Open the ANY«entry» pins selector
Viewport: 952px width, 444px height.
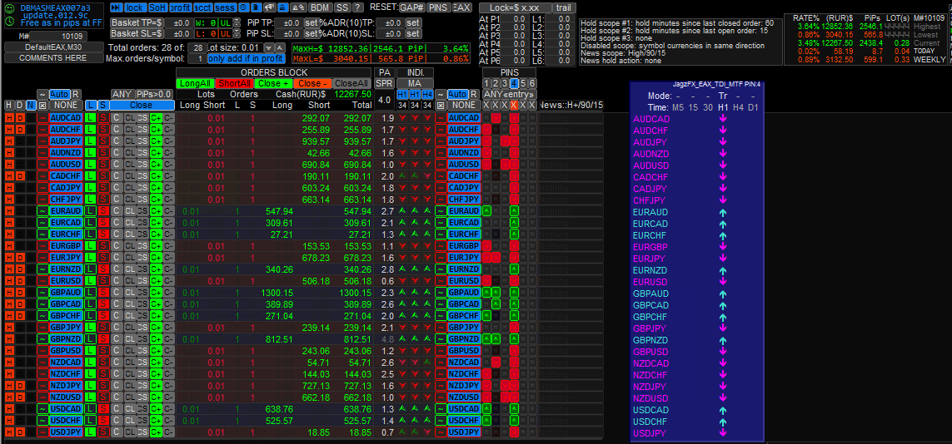click(x=510, y=95)
